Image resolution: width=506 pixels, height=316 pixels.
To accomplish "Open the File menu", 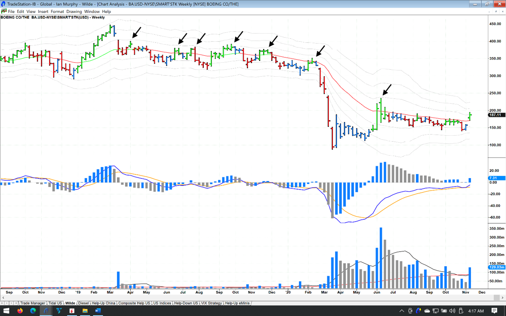I will tap(11, 11).
